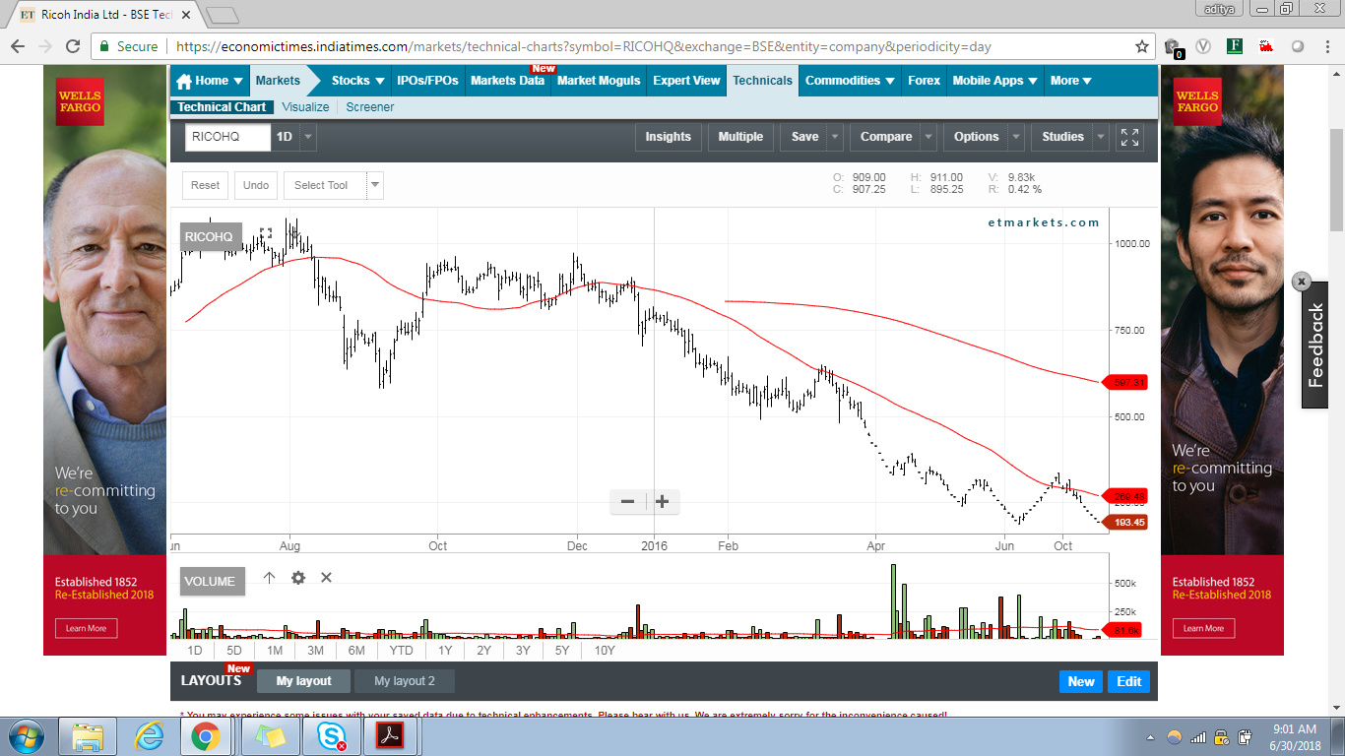Bookmark this page with the star icon
1345x756 pixels.
coord(1142,46)
